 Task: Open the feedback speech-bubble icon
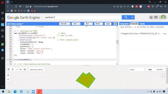156,17
